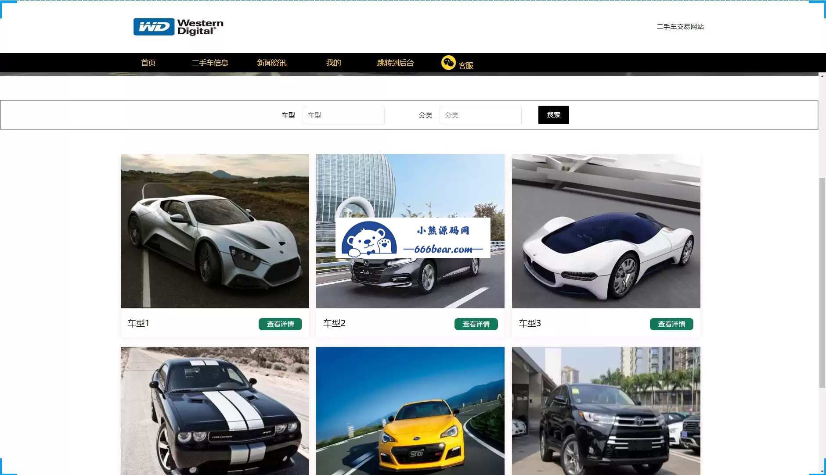Select the yellow Subaru car image
Image resolution: width=826 pixels, height=475 pixels.
410,411
